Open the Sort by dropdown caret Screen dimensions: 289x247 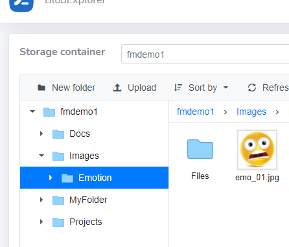pyautogui.click(x=225, y=88)
